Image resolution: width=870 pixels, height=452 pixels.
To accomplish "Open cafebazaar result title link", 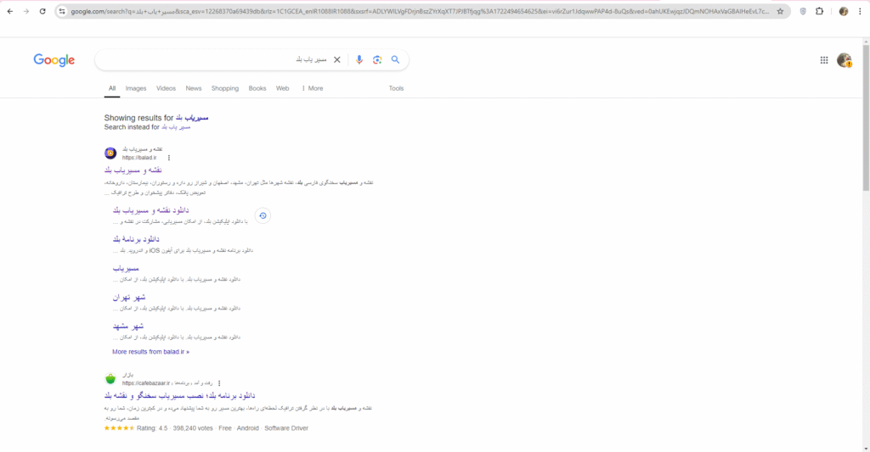I will pyautogui.click(x=180, y=395).
